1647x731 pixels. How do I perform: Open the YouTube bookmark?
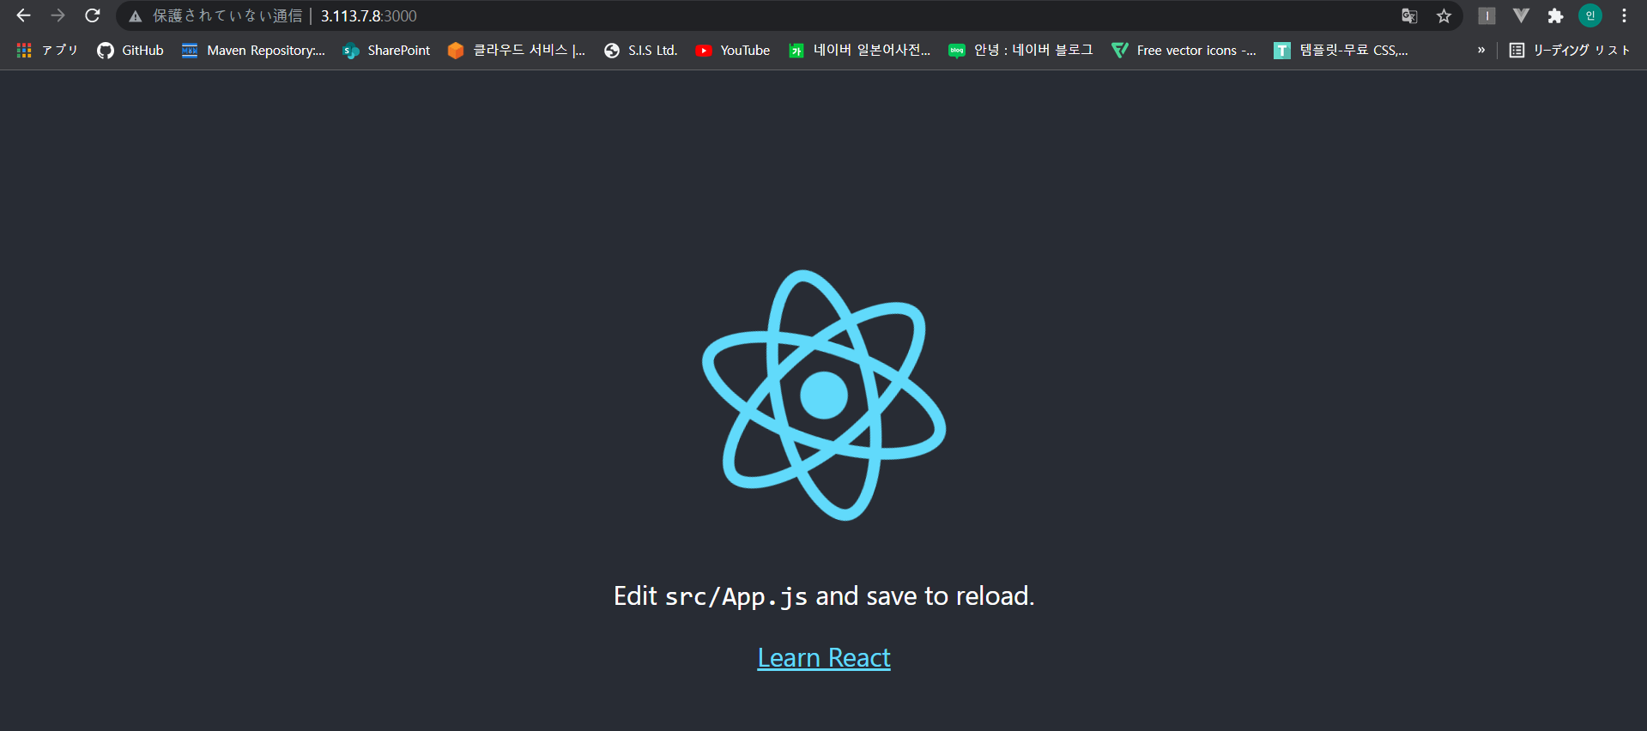pos(733,51)
